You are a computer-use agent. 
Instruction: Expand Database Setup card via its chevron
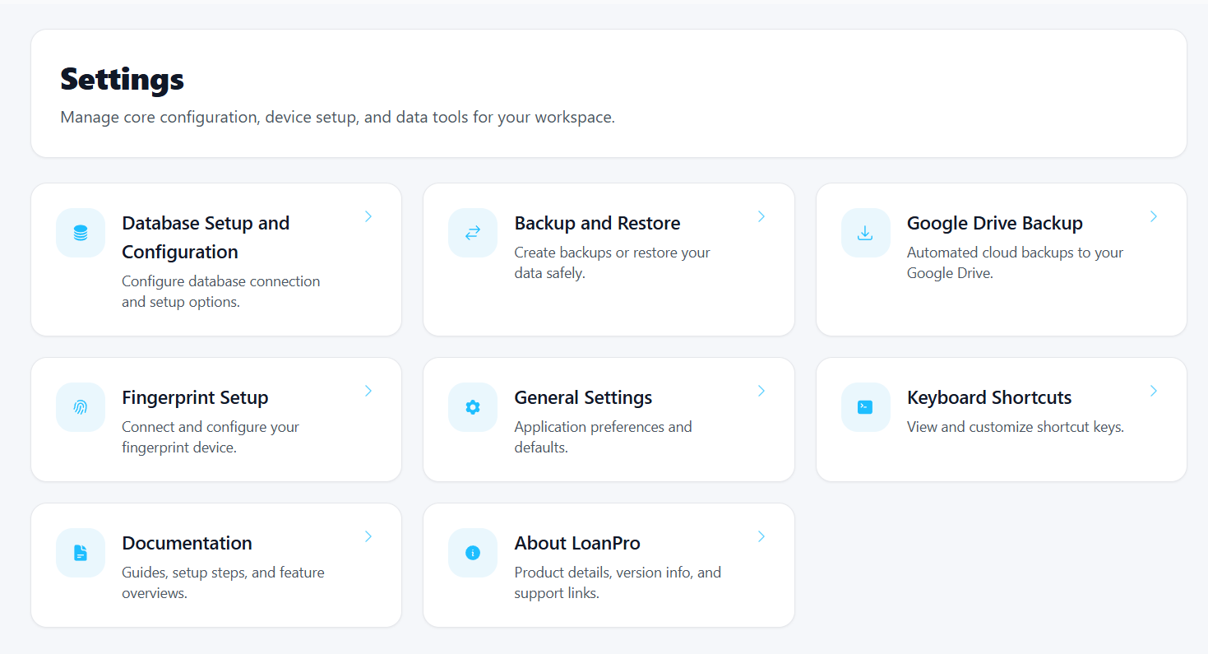click(368, 216)
